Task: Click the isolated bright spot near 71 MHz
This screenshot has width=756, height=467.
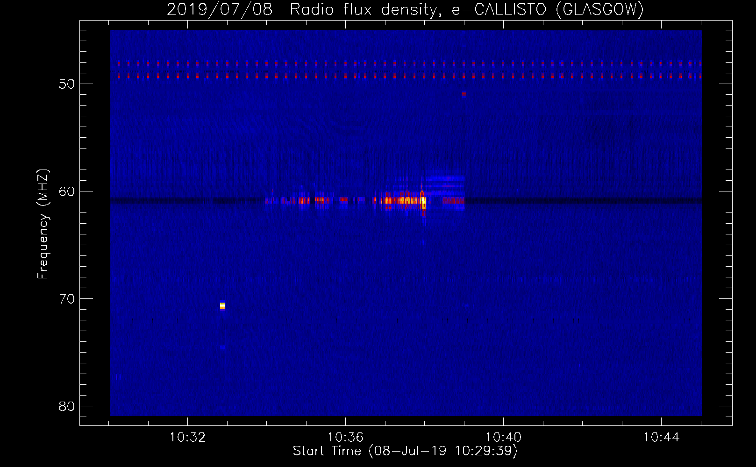Action: 222,306
